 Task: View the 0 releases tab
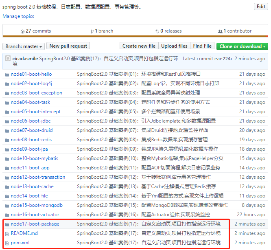click(x=168, y=31)
